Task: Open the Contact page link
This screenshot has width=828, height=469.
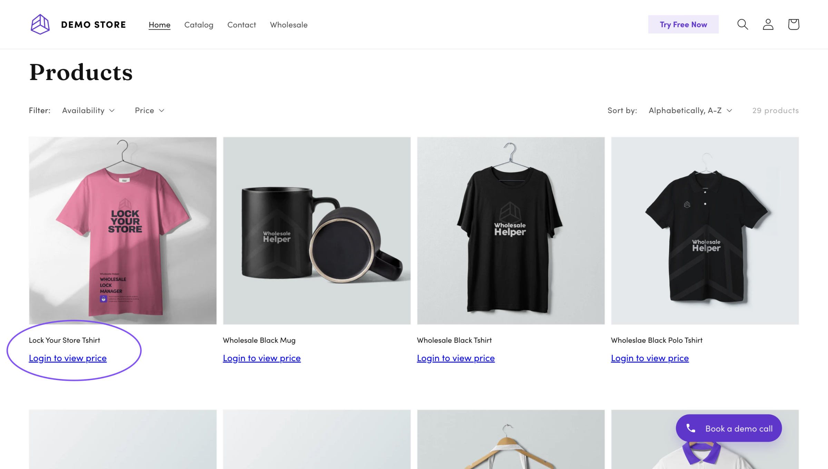Action: pos(241,25)
